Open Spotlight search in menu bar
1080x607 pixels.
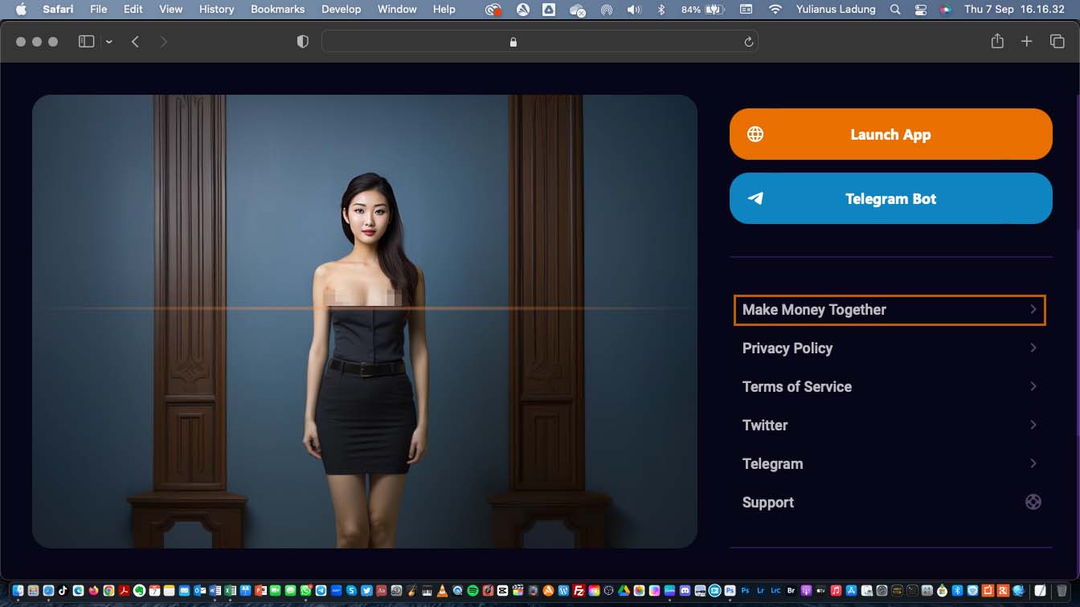tap(895, 10)
